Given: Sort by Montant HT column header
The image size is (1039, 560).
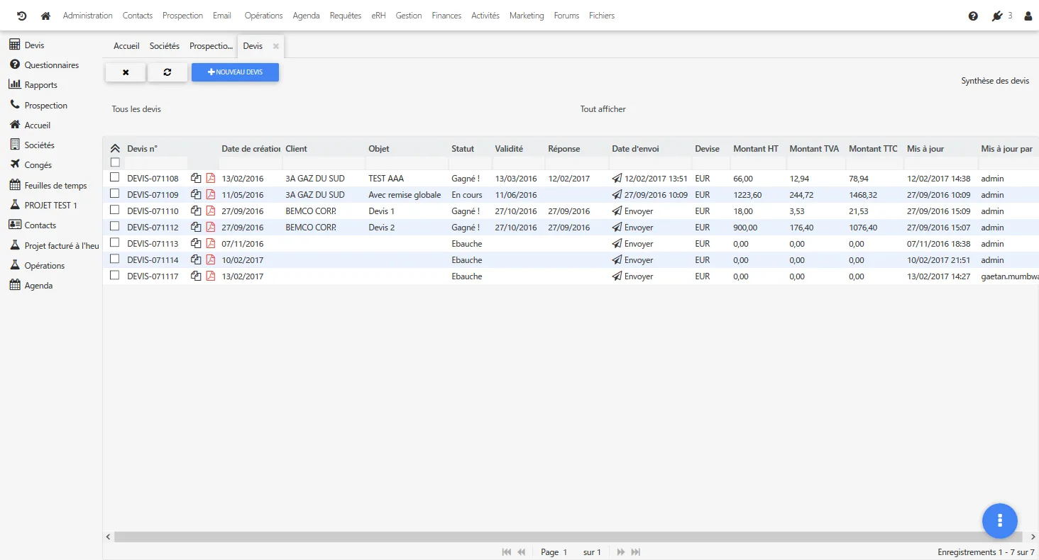Looking at the screenshot, I should coord(756,149).
